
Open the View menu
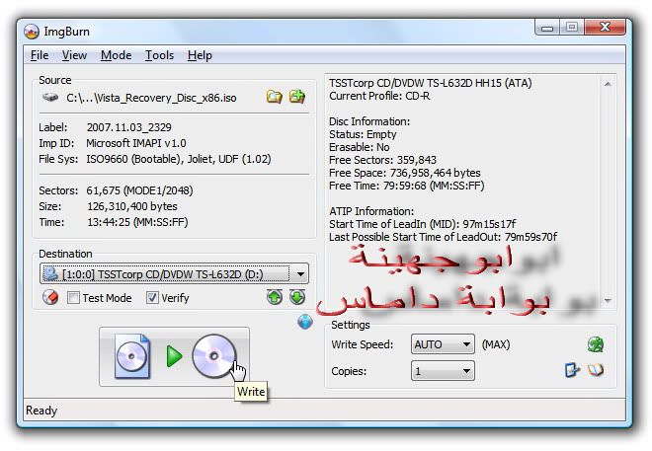(x=74, y=55)
